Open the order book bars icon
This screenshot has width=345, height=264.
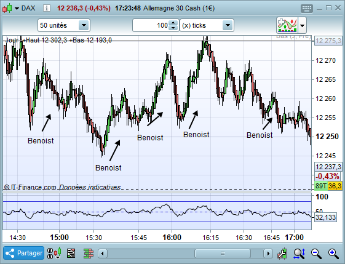(89, 253)
